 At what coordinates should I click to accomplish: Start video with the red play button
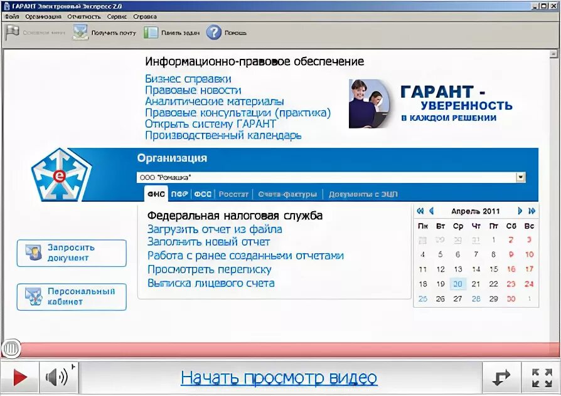[x=19, y=377]
